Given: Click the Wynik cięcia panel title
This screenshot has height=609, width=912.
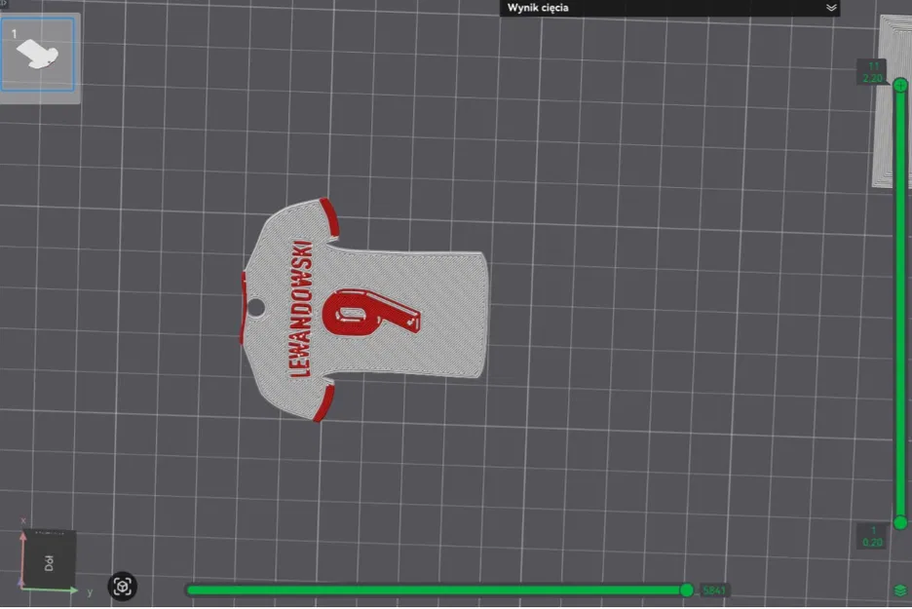Looking at the screenshot, I should click(x=538, y=8).
